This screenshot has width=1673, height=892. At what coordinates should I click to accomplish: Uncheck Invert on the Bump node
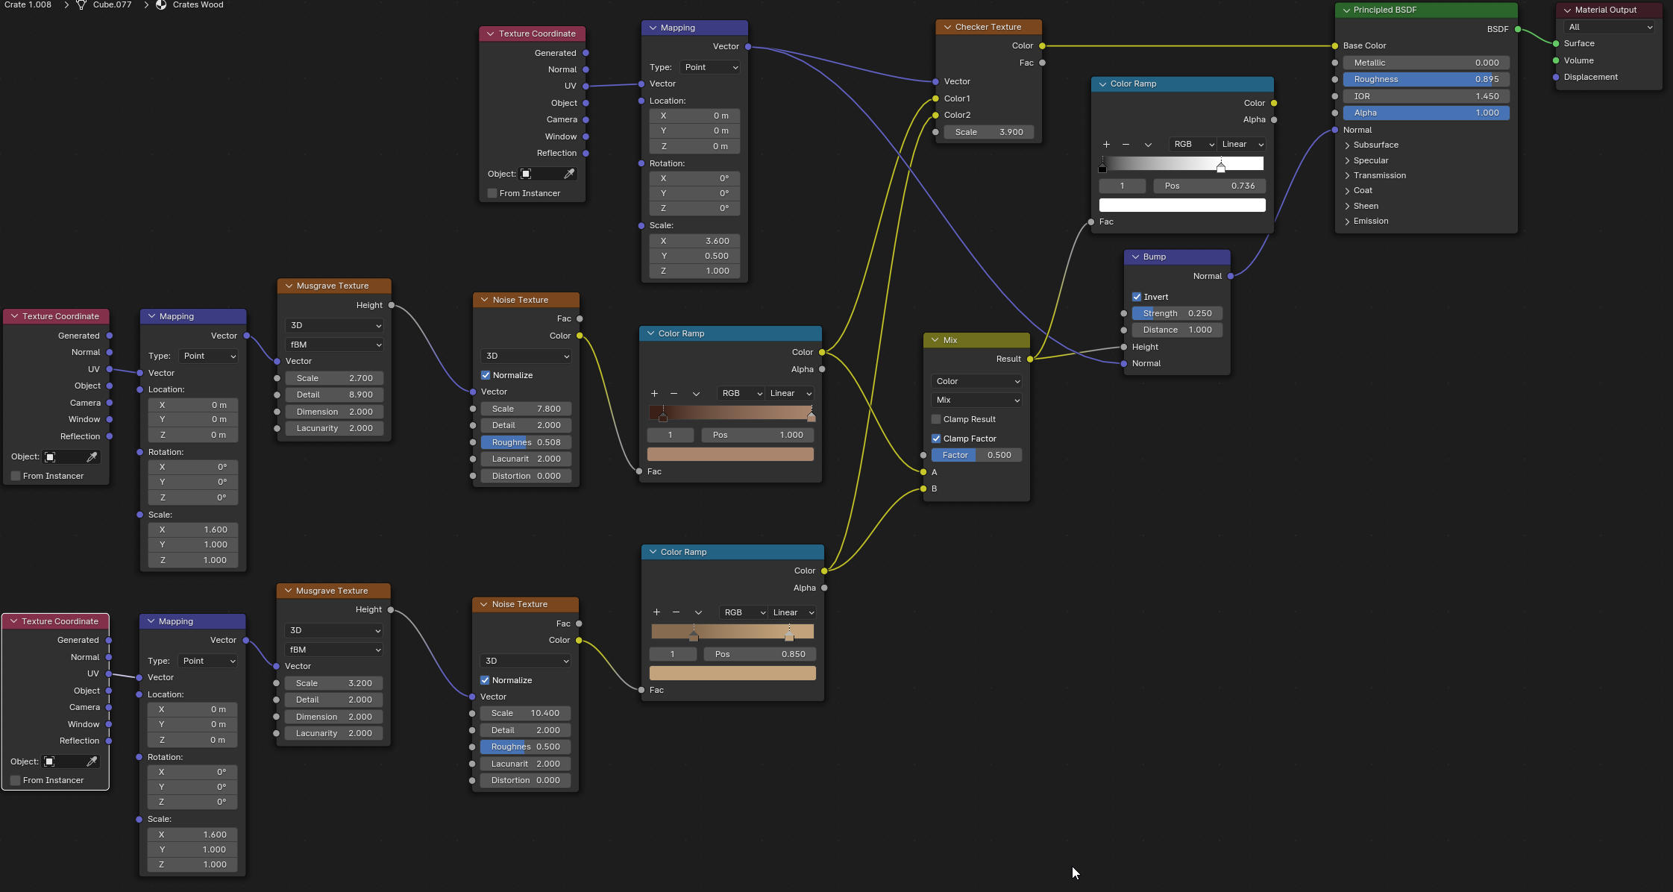click(x=1137, y=297)
